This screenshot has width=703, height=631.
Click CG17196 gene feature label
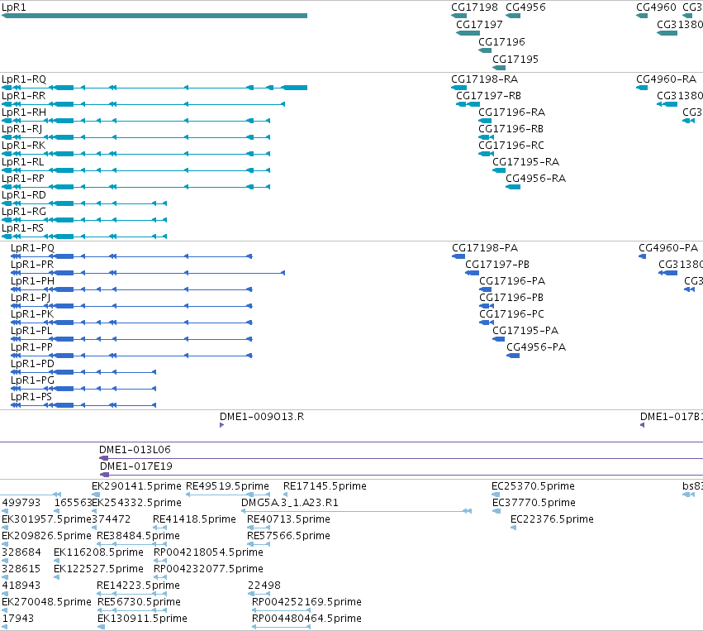(501, 41)
